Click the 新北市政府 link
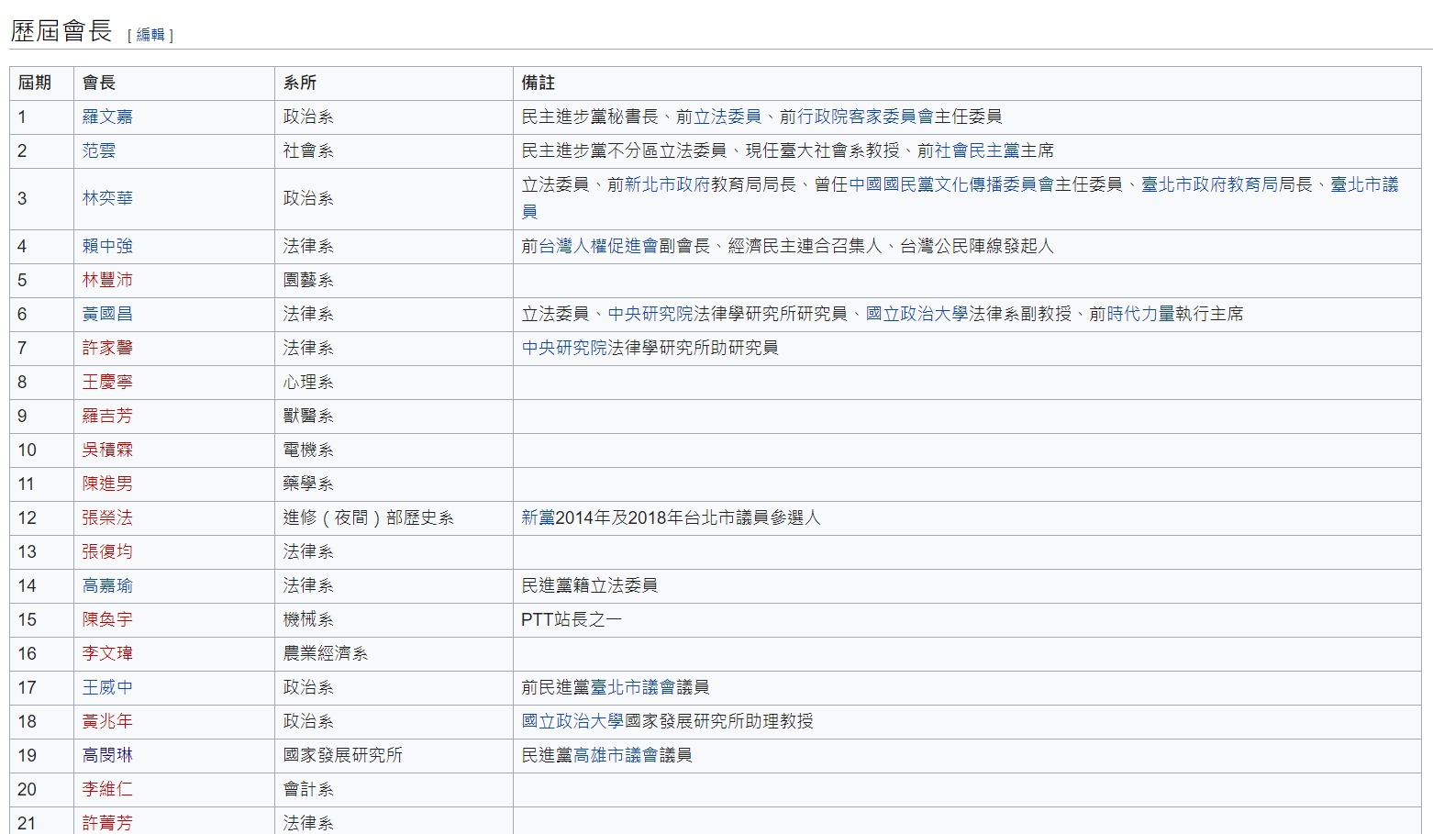Viewport: 1433px width, 834px height. tap(667, 184)
